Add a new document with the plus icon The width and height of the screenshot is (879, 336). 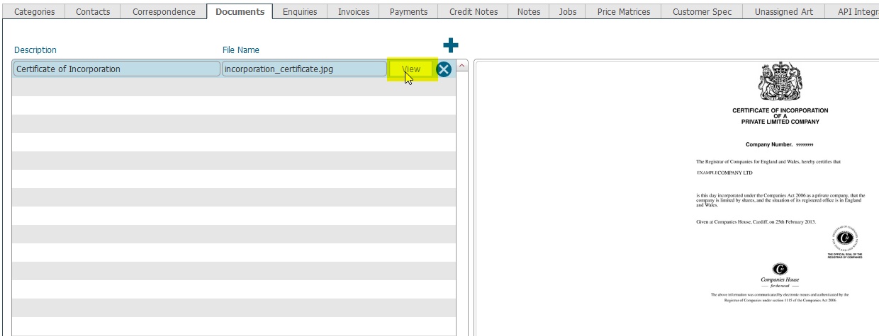[450, 46]
